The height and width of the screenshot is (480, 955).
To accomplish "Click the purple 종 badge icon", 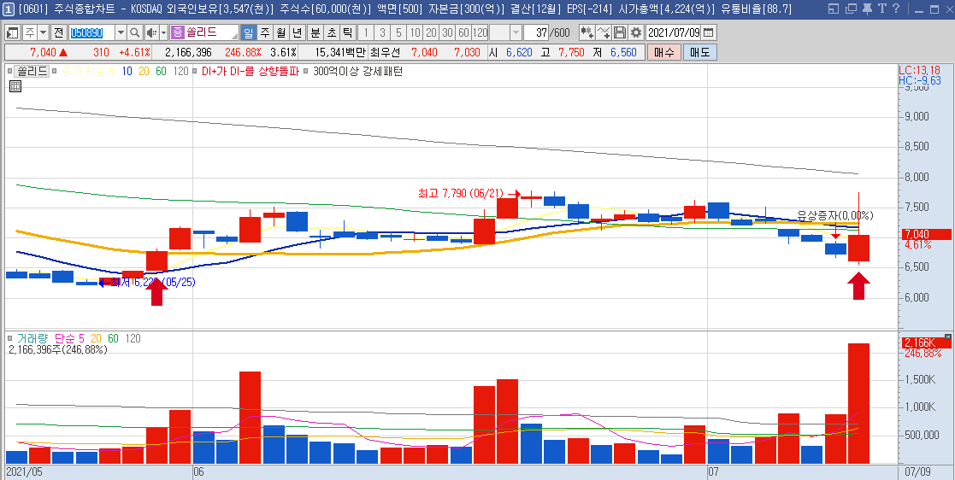I will [178, 32].
